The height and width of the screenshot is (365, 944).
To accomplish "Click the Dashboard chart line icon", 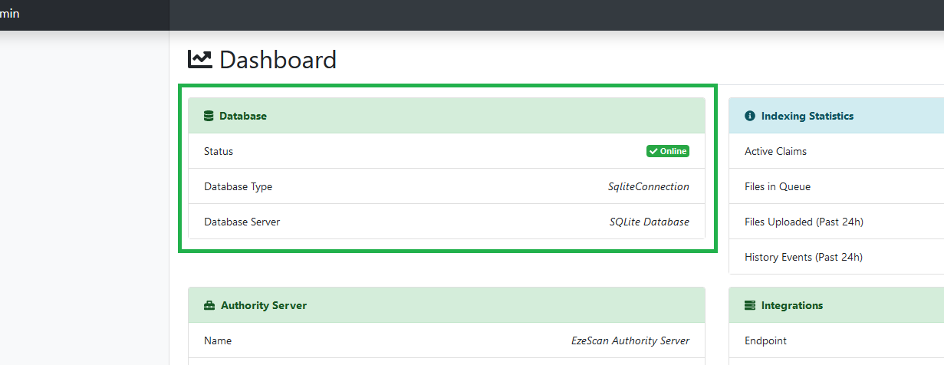I will pyautogui.click(x=199, y=60).
